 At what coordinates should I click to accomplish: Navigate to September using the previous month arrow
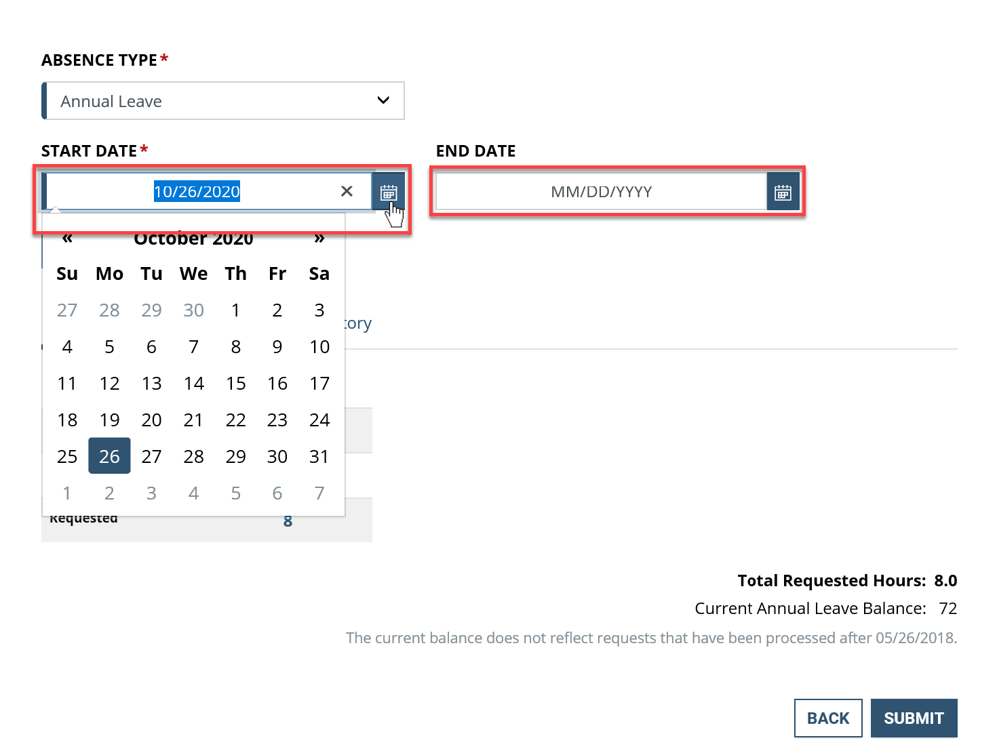coord(66,238)
